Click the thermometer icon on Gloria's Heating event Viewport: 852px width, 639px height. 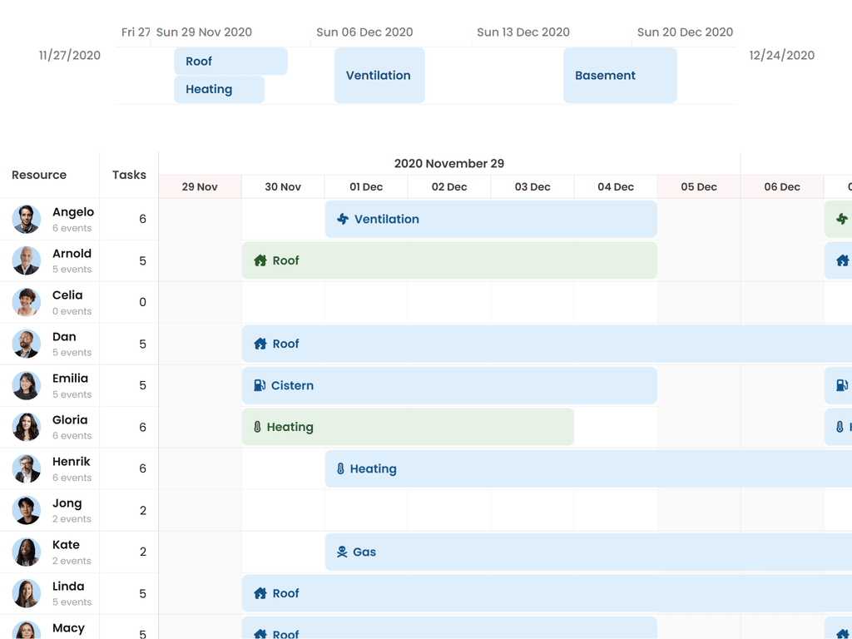(x=258, y=427)
